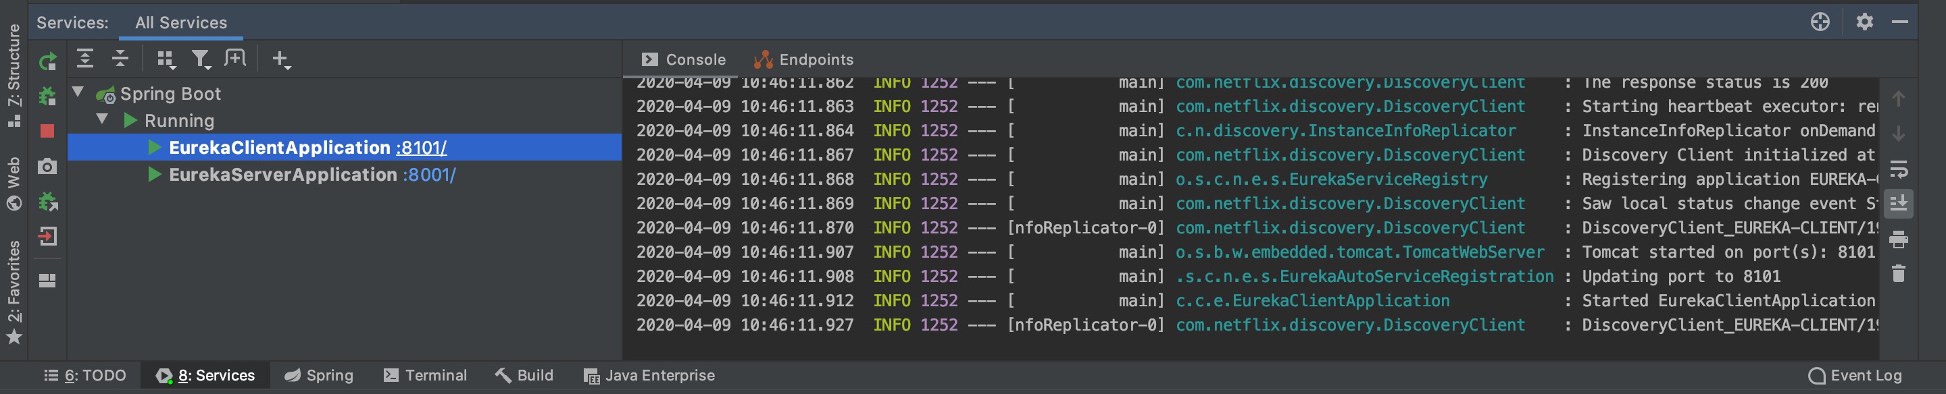Open the Filter dropdown in Services toolbar
1946x394 pixels.
(201, 59)
